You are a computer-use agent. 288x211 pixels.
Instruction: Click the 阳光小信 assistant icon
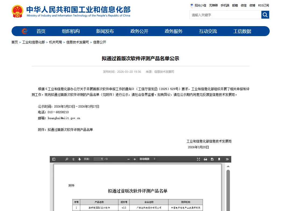pos(192,5)
